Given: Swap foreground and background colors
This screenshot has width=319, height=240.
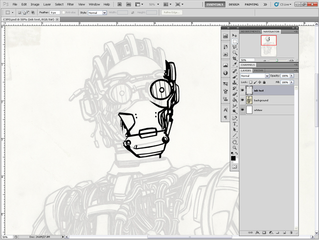Looking at the screenshot, I should tap(236, 153).
